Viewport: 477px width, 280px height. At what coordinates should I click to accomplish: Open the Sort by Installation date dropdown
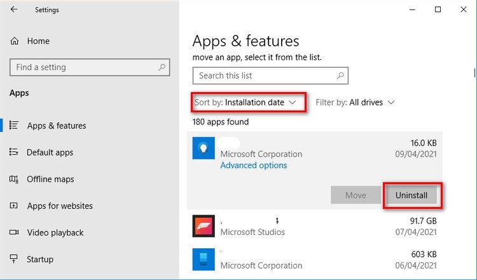(246, 102)
